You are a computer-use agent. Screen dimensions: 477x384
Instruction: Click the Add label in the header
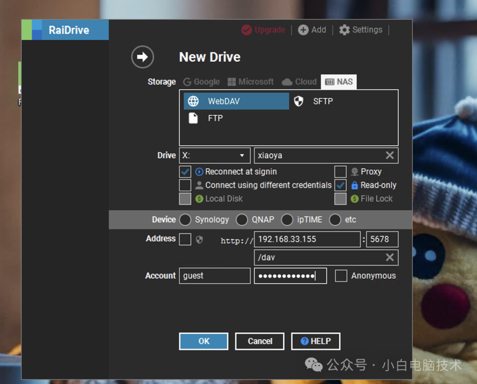tap(318, 30)
